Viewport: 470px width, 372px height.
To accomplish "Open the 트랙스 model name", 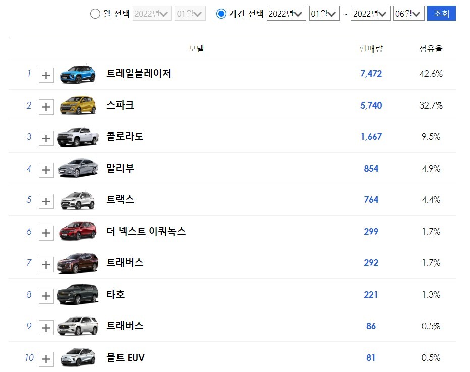I will click(x=120, y=199).
